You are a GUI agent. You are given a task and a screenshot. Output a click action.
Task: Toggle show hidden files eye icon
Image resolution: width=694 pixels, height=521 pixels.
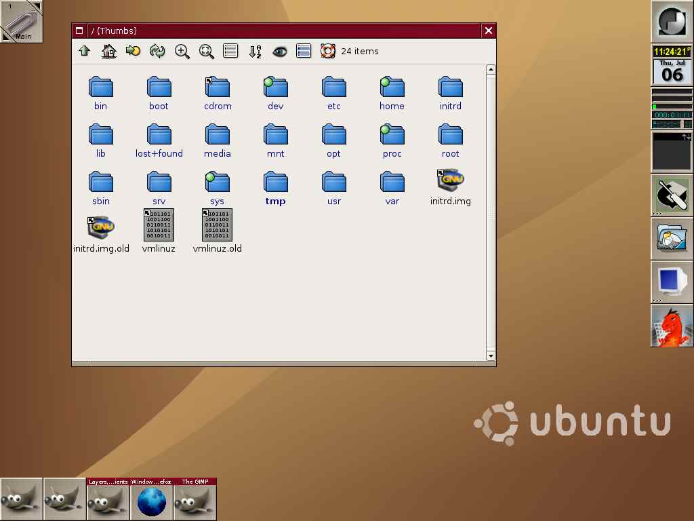[279, 52]
